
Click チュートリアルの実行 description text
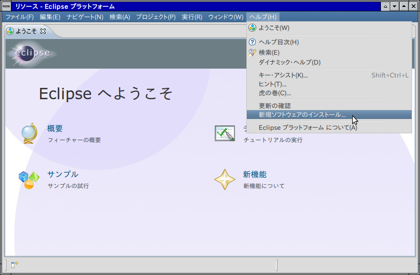273,140
